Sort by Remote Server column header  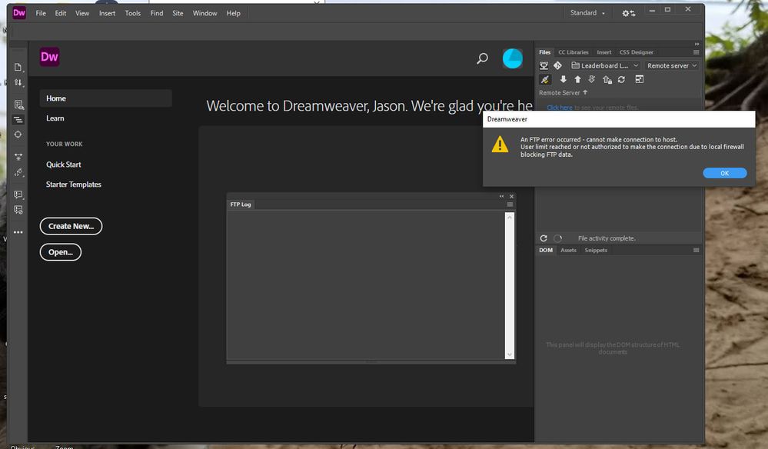[563, 92]
